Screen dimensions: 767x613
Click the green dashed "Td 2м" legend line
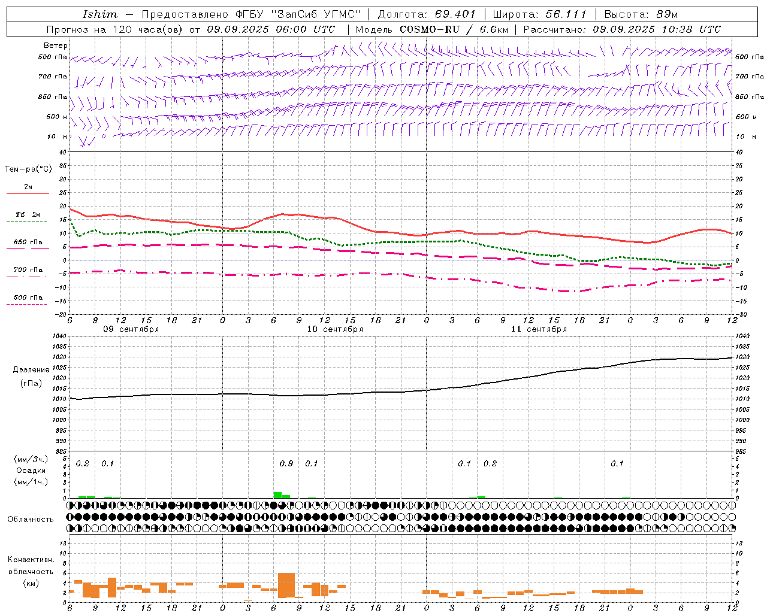[26, 221]
